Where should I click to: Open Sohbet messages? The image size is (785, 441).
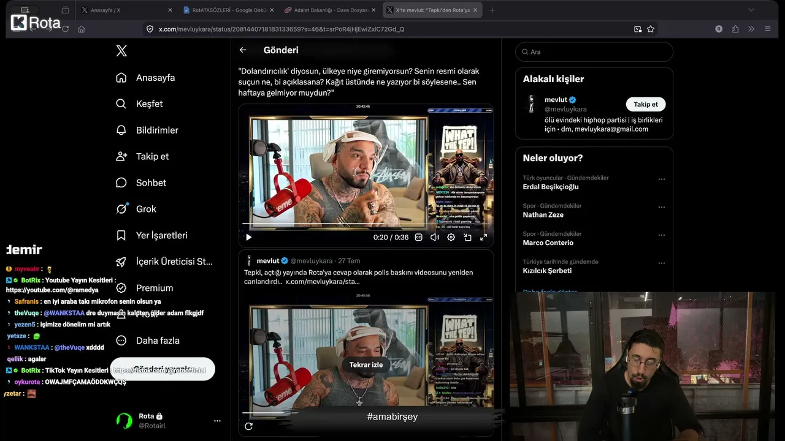click(141, 183)
